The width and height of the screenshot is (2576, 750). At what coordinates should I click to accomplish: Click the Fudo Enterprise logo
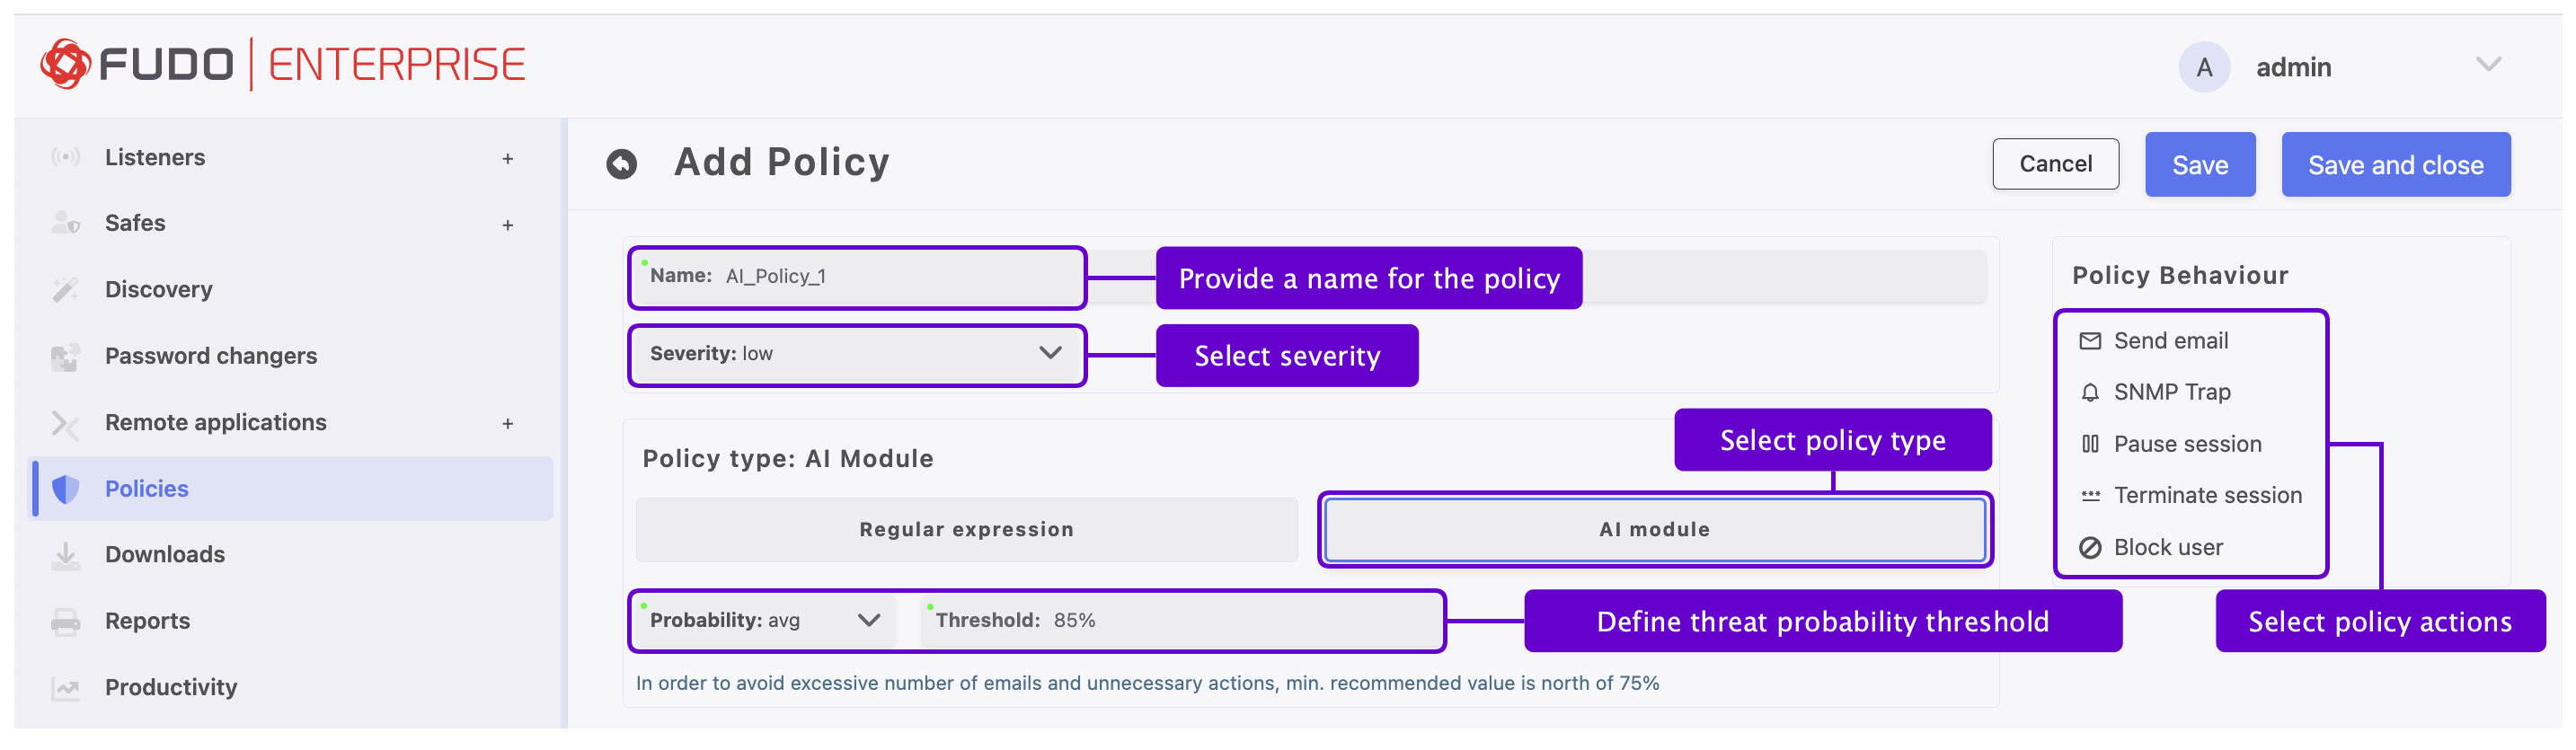coord(283,65)
